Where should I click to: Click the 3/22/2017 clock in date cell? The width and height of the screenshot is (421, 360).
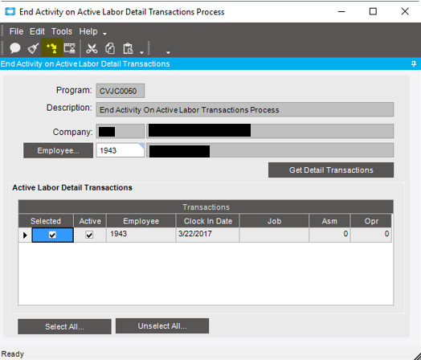click(x=207, y=235)
